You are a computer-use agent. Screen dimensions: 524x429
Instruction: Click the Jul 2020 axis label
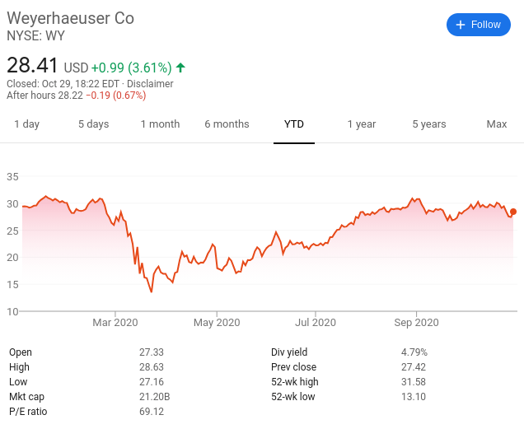[316, 323]
